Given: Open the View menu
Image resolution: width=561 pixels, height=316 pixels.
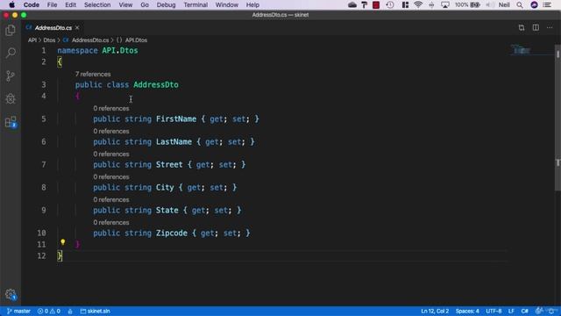Looking at the screenshot, I should pyautogui.click(x=125, y=4).
